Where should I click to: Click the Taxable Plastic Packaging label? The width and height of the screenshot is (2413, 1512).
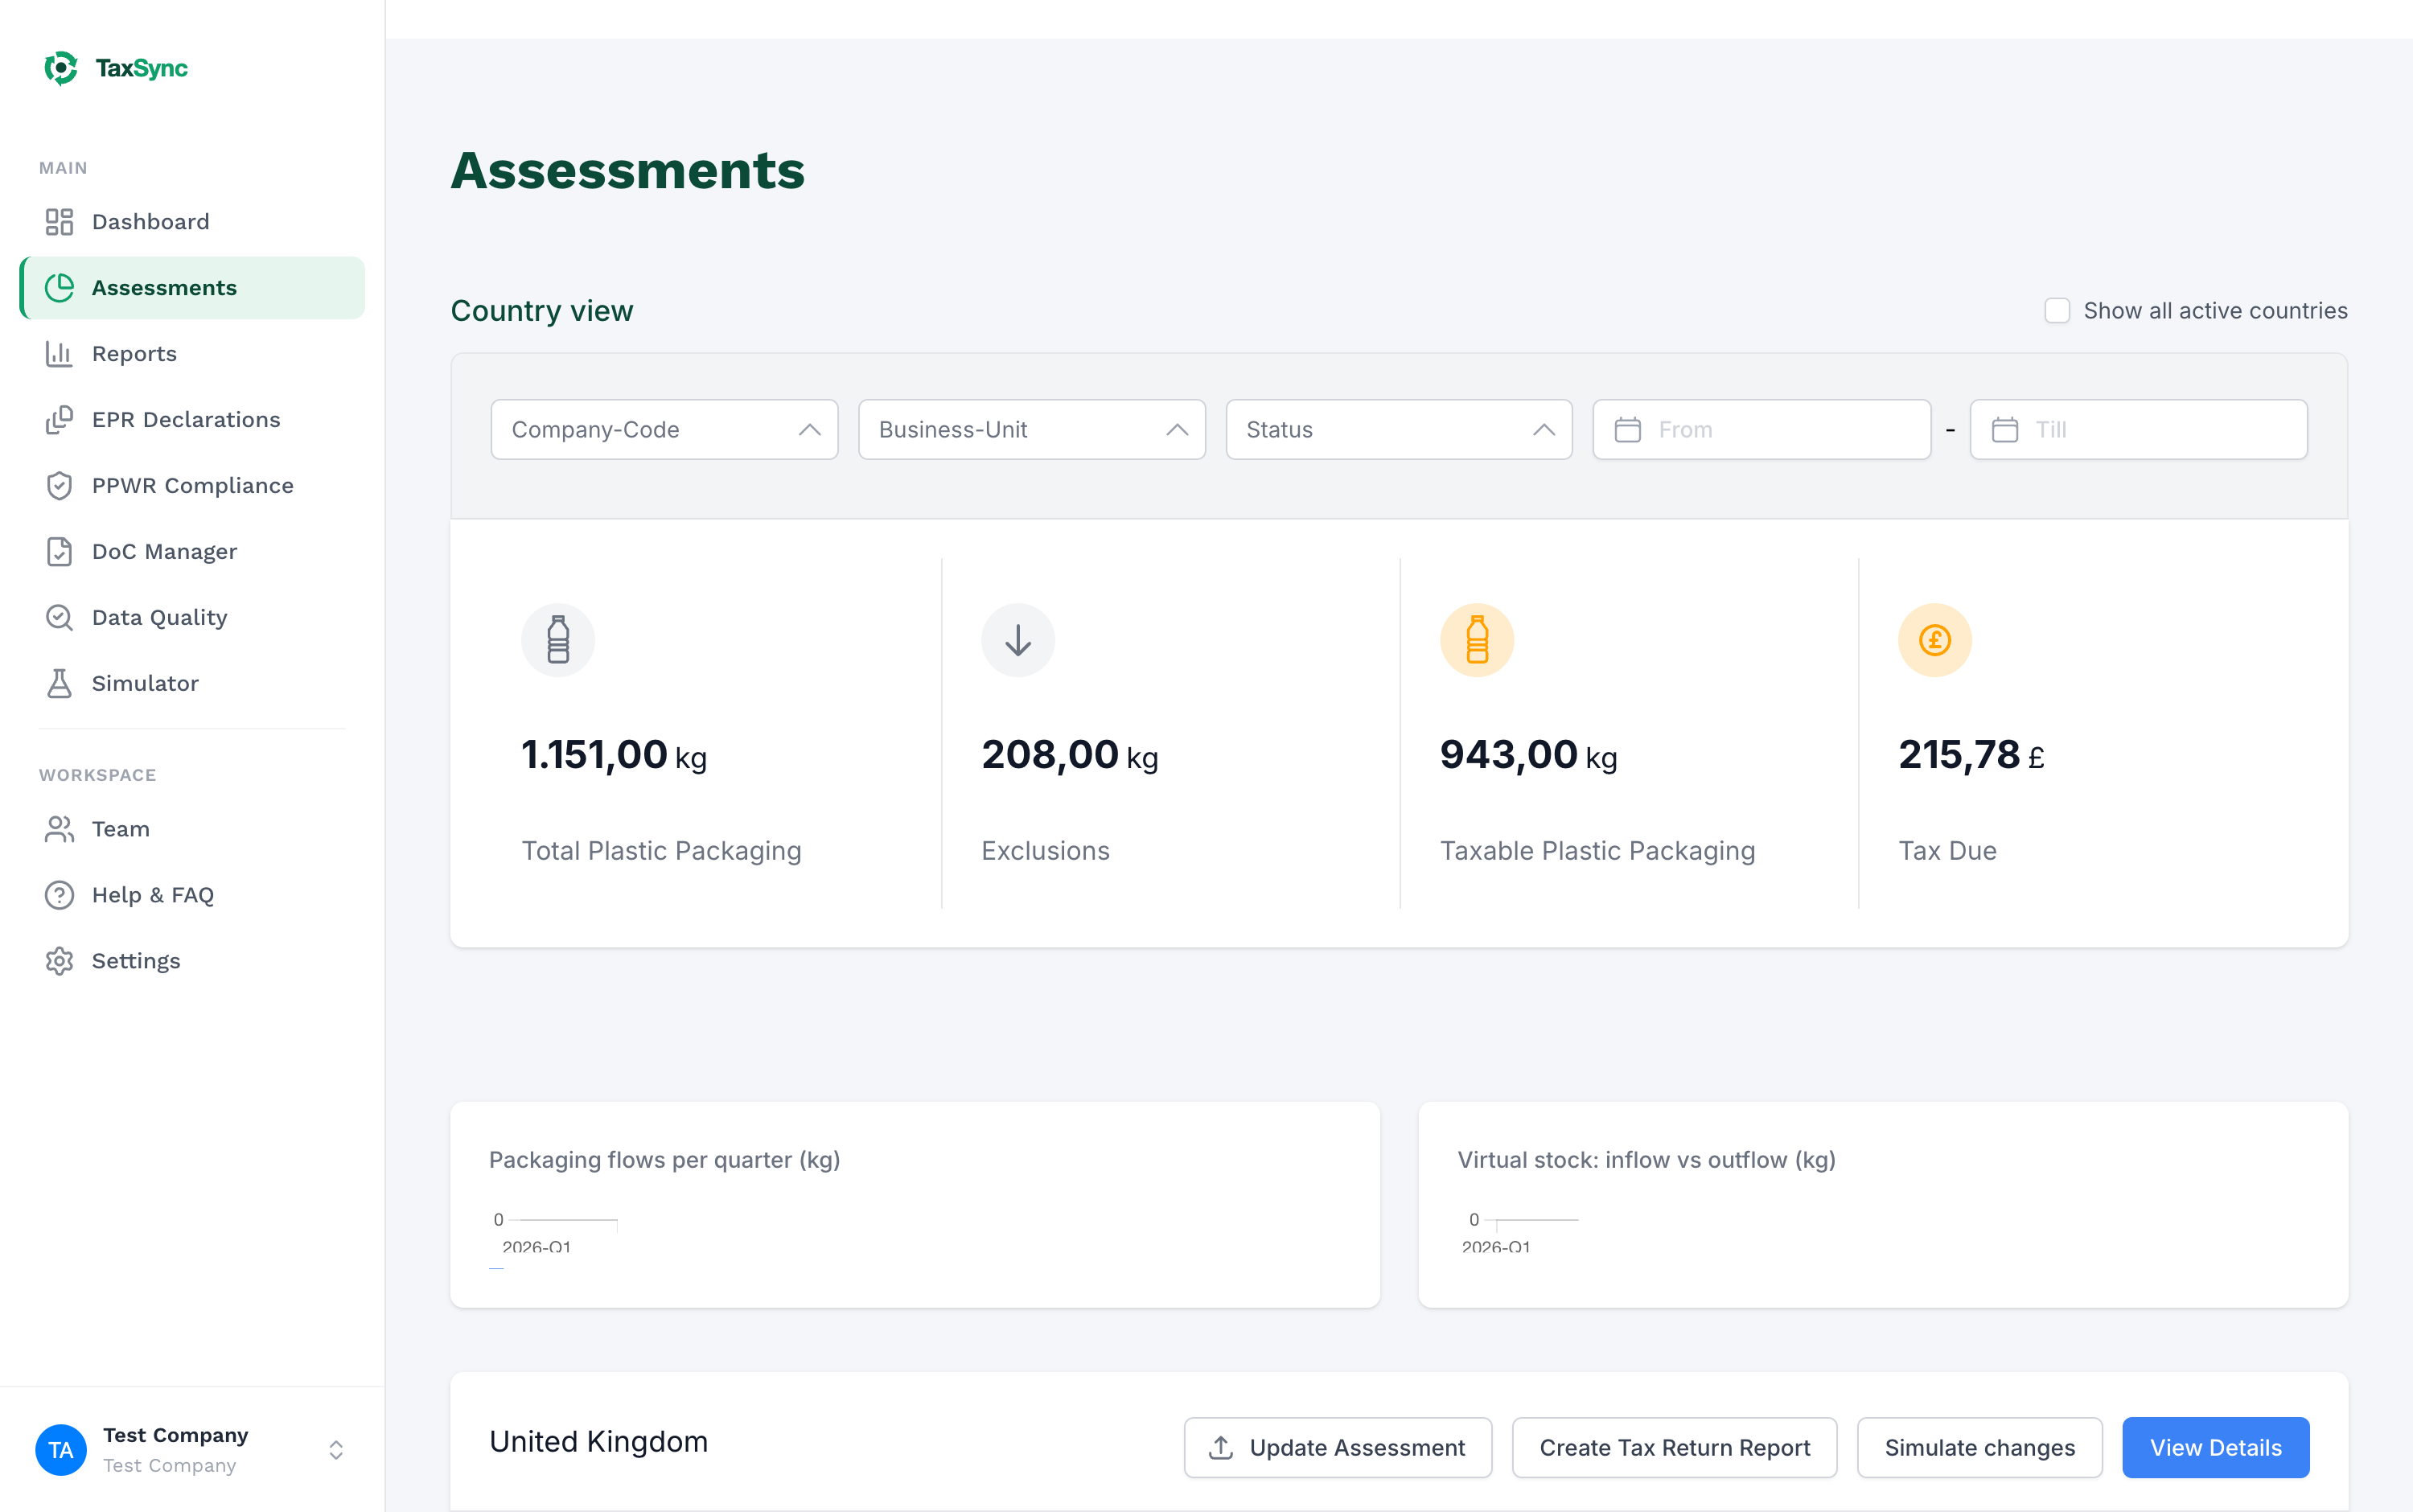click(x=1598, y=851)
